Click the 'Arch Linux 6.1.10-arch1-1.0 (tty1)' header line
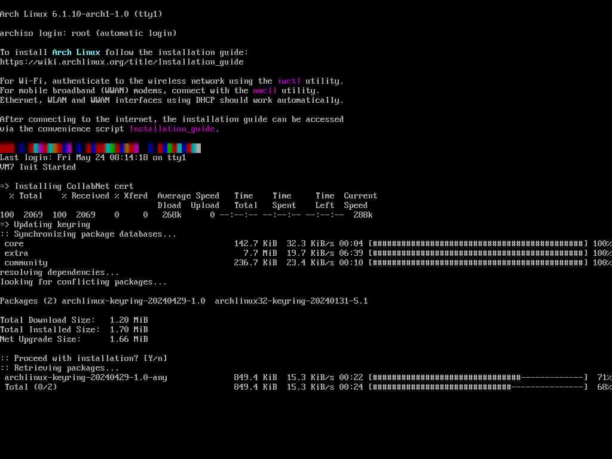Viewport: 612px width, 459px height. pos(81,14)
